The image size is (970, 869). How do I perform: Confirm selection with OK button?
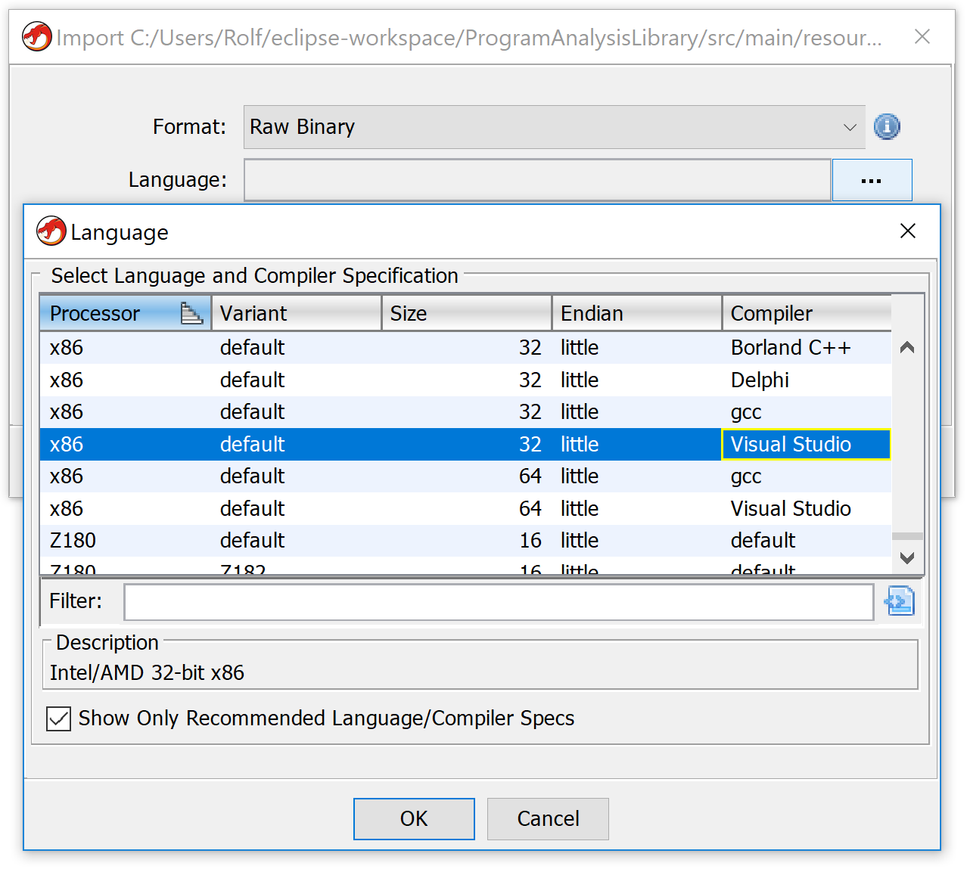(x=414, y=819)
